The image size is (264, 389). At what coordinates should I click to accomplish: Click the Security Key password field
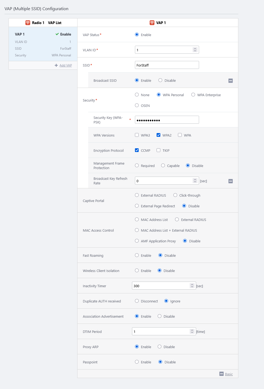click(x=167, y=120)
